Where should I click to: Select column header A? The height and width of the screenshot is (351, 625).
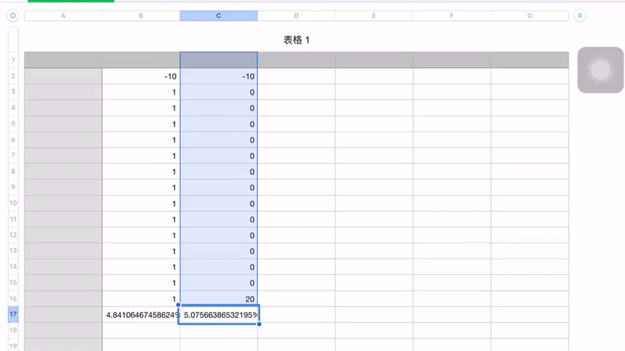pos(63,16)
